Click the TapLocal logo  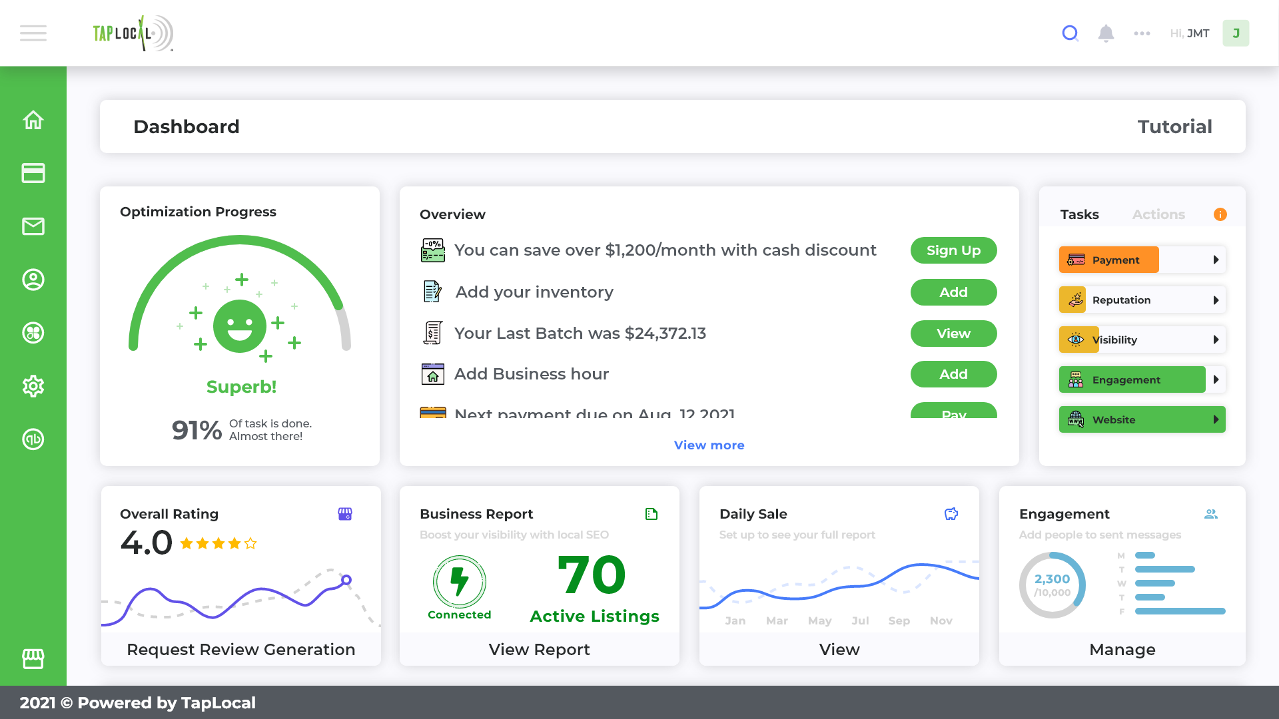pos(133,33)
